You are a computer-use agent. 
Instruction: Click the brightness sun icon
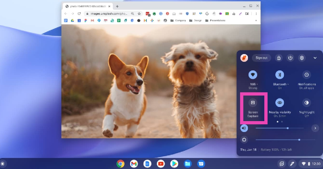coord(244,140)
